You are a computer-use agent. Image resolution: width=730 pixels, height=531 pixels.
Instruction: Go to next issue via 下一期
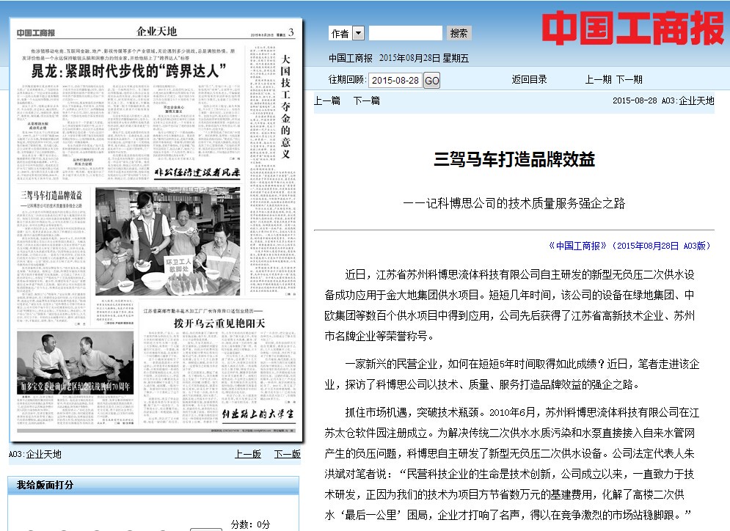tap(629, 80)
